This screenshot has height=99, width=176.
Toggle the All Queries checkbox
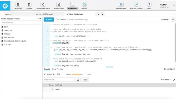(x=56, y=19)
